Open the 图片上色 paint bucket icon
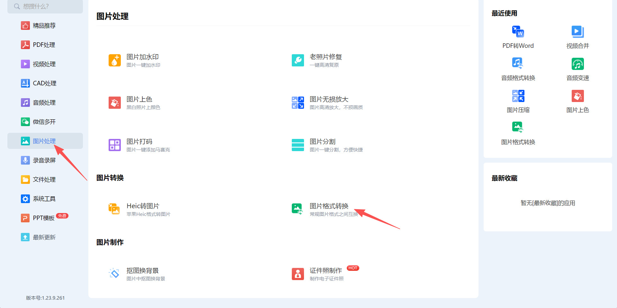This screenshot has height=308, width=617. click(115, 103)
